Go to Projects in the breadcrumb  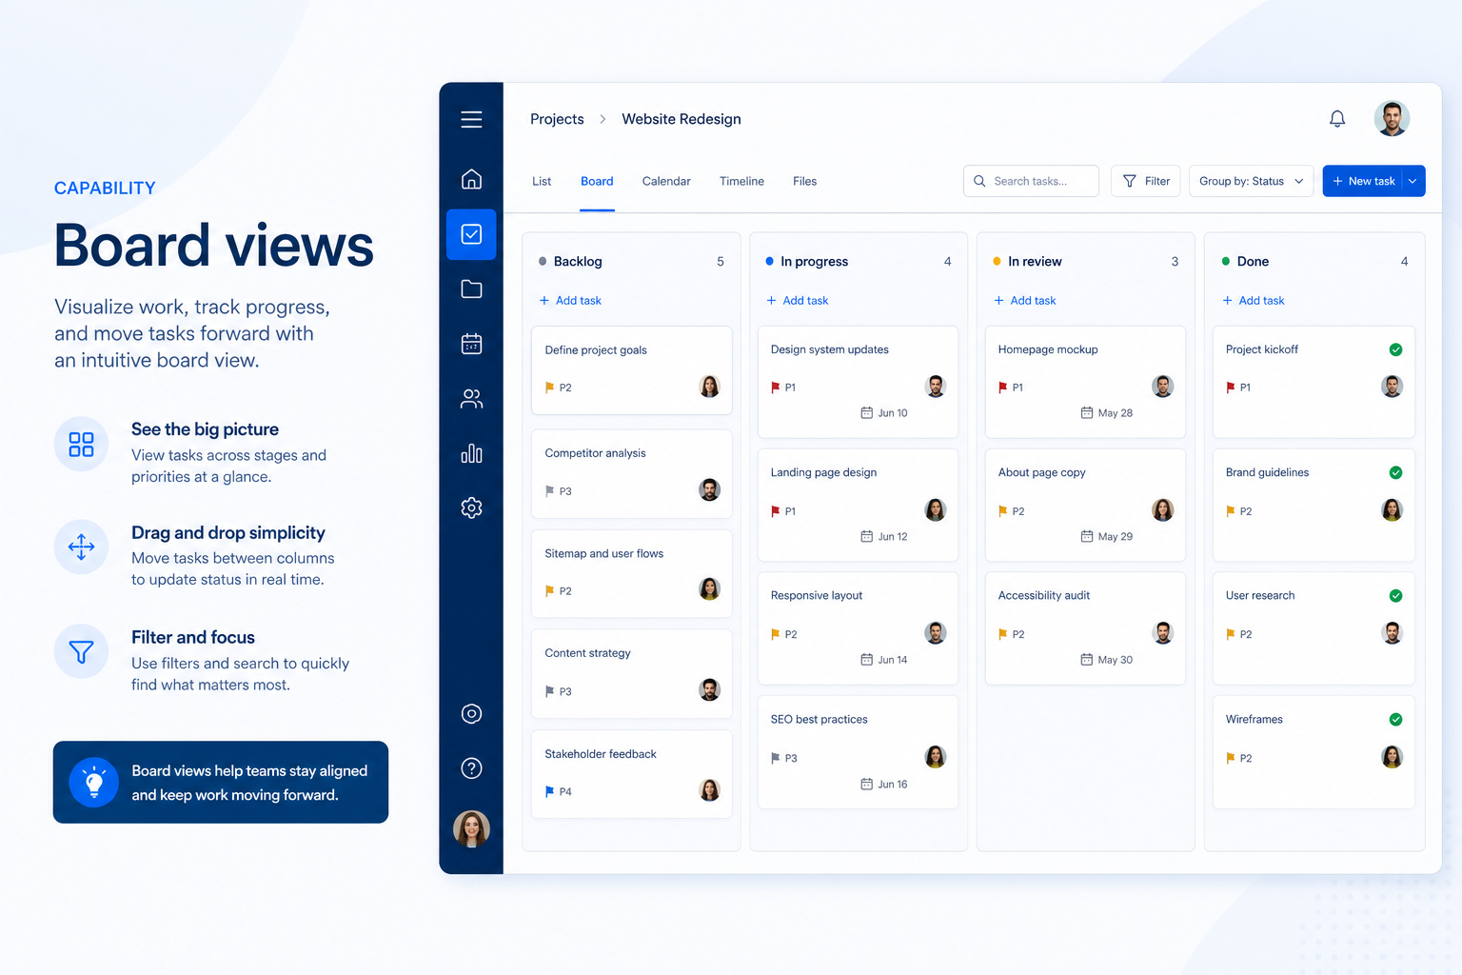557,119
